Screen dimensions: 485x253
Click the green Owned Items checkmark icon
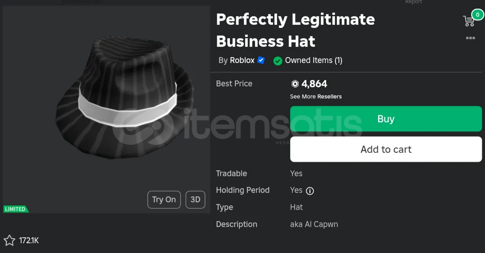pos(278,61)
